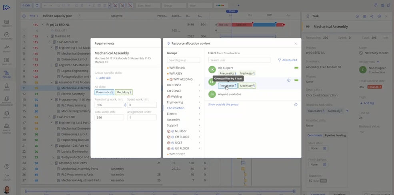This screenshot has height=195, width=394.
Task: Select the Anyone available option
Action: (229, 94)
